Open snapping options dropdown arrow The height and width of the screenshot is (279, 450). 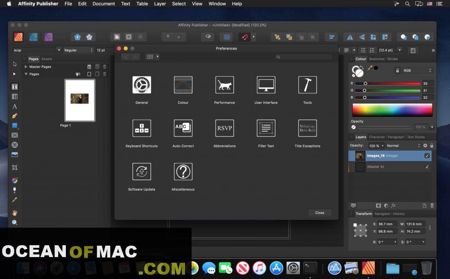click(x=254, y=37)
